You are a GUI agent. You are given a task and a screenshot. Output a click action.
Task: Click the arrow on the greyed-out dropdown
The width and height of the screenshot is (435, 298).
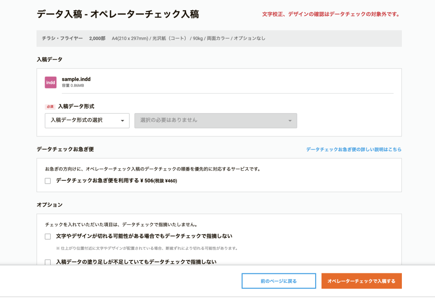(x=290, y=121)
